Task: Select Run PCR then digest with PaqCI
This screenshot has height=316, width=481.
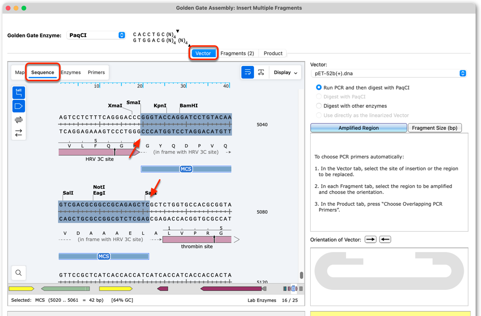Action: [362, 88]
